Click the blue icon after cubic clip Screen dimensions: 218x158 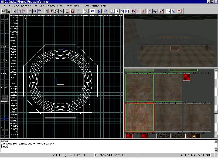pos(99,11)
